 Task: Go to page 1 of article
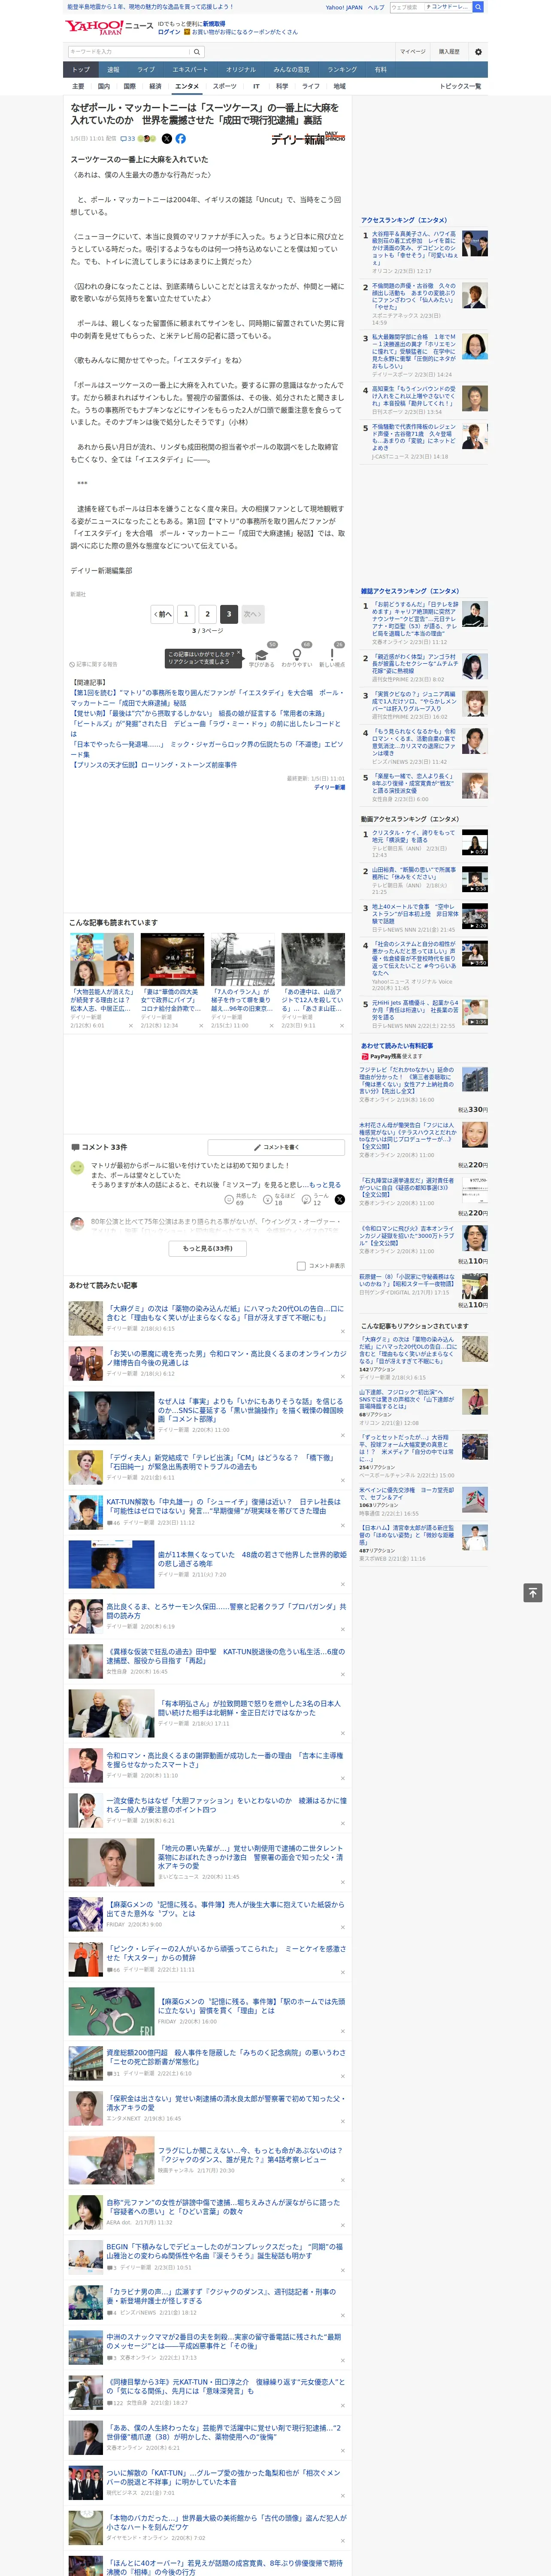tap(186, 614)
